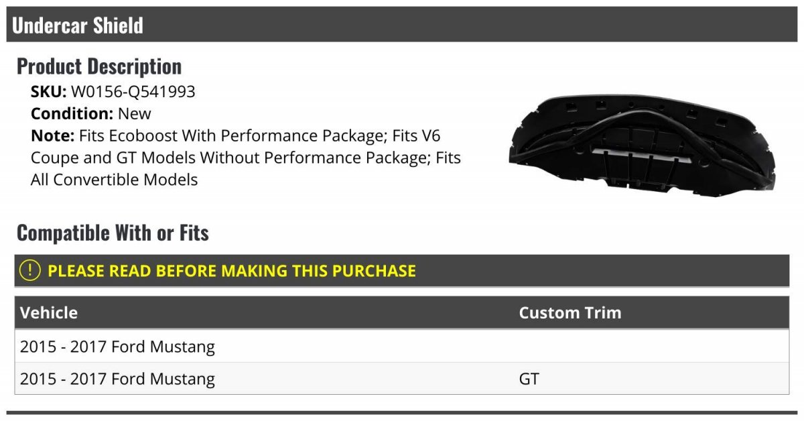Expand the Please Read Before Making This Purchase banner
804x421 pixels.
[402, 271]
